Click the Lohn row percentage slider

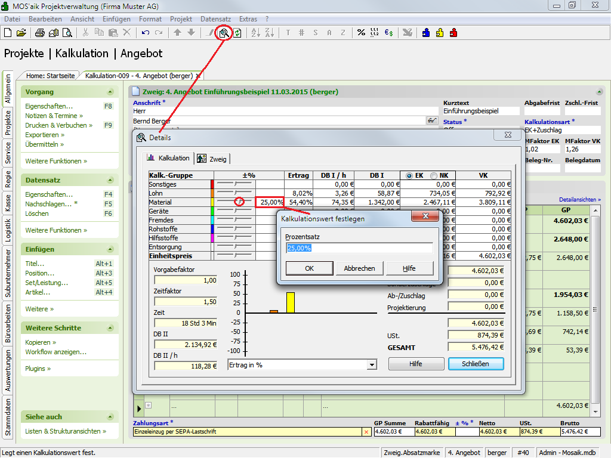point(234,193)
